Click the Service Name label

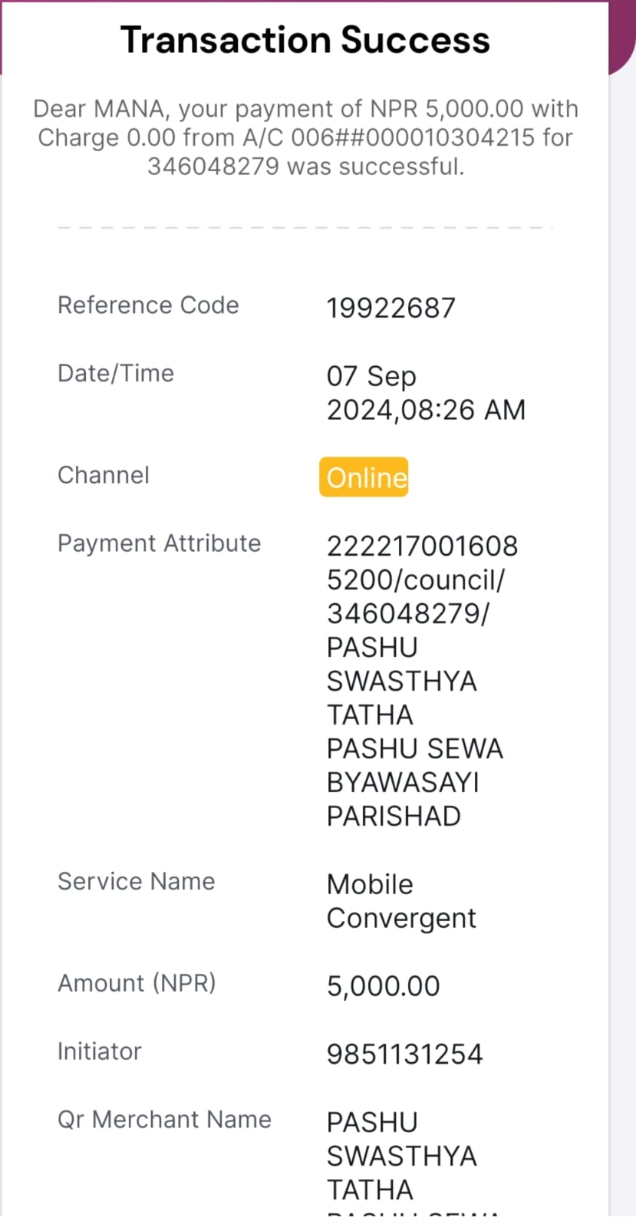[136, 882]
